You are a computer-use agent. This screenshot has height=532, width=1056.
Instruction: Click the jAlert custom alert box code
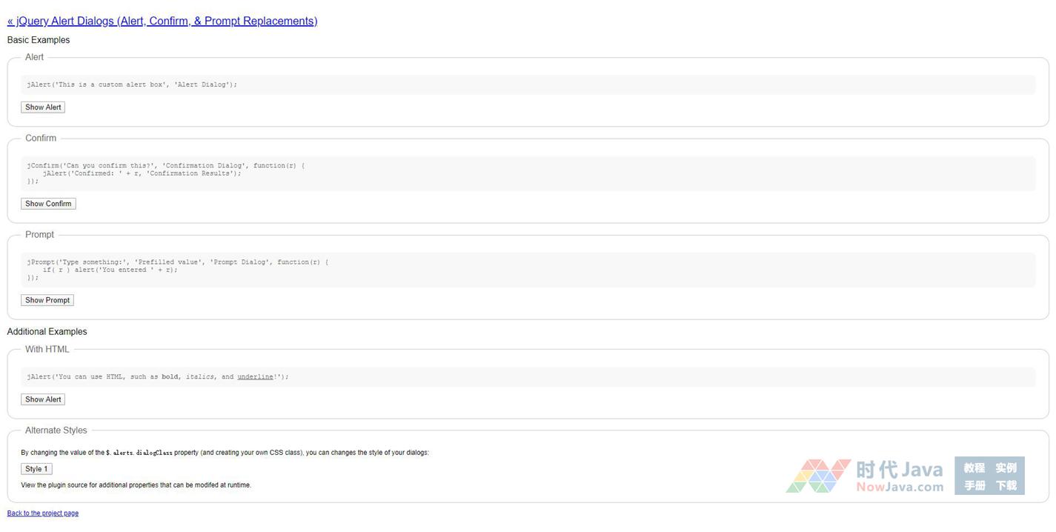click(132, 84)
